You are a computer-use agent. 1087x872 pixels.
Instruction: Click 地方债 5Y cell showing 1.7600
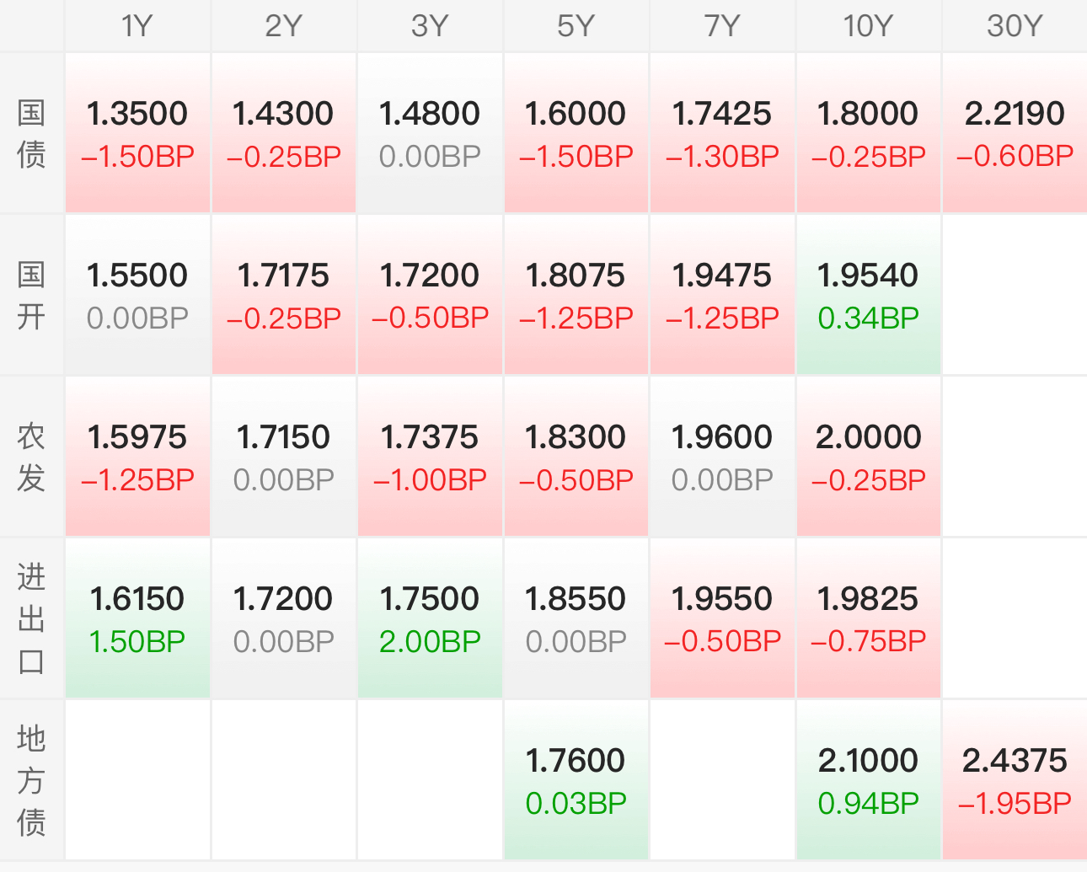[x=576, y=780]
